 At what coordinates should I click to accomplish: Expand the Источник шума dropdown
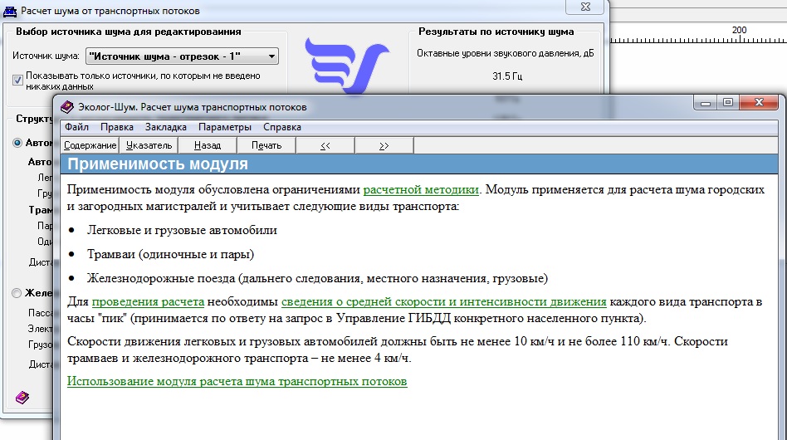click(271, 56)
